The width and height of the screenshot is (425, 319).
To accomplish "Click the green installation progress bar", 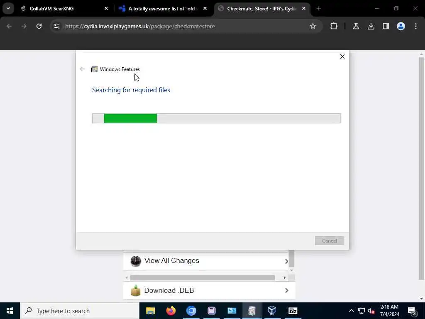I will pos(130,118).
